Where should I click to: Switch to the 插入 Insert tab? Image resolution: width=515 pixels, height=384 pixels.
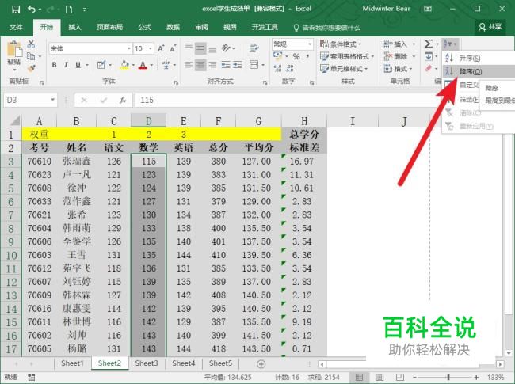(74, 27)
